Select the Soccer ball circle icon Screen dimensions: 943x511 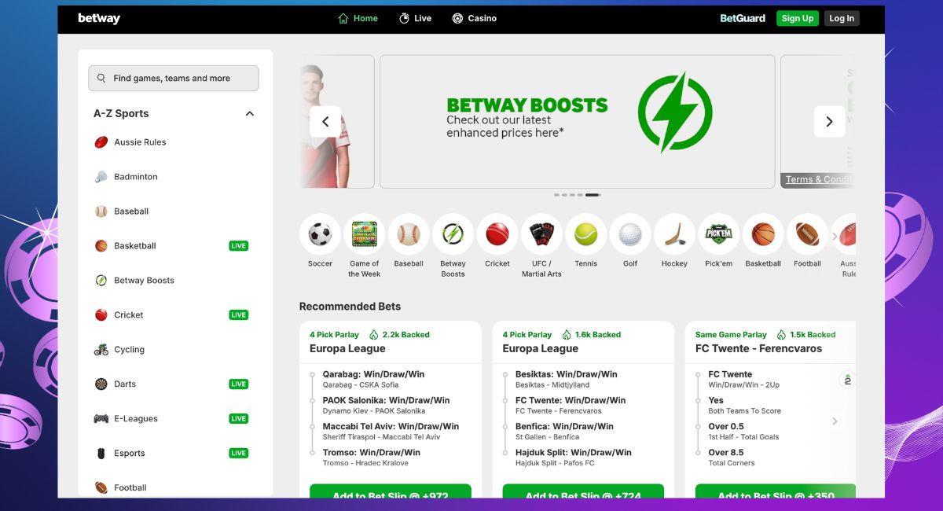click(320, 234)
